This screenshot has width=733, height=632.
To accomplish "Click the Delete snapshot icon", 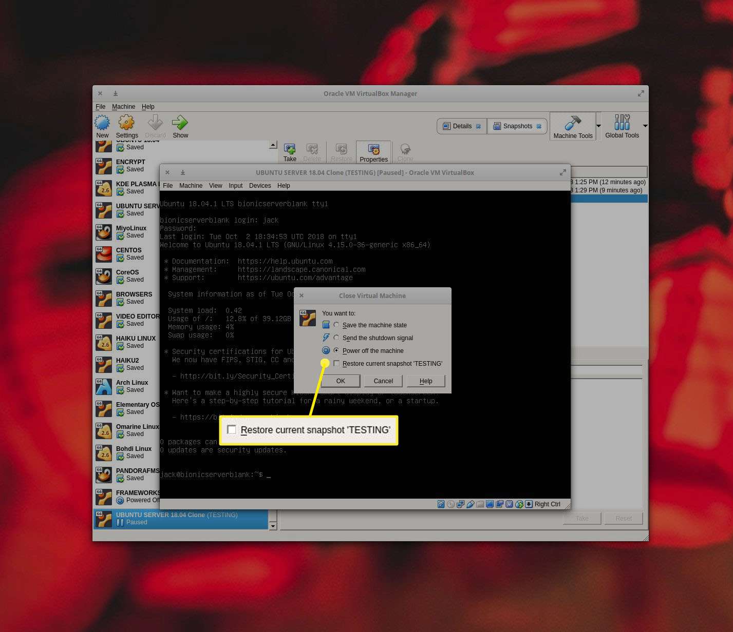I will point(312,149).
